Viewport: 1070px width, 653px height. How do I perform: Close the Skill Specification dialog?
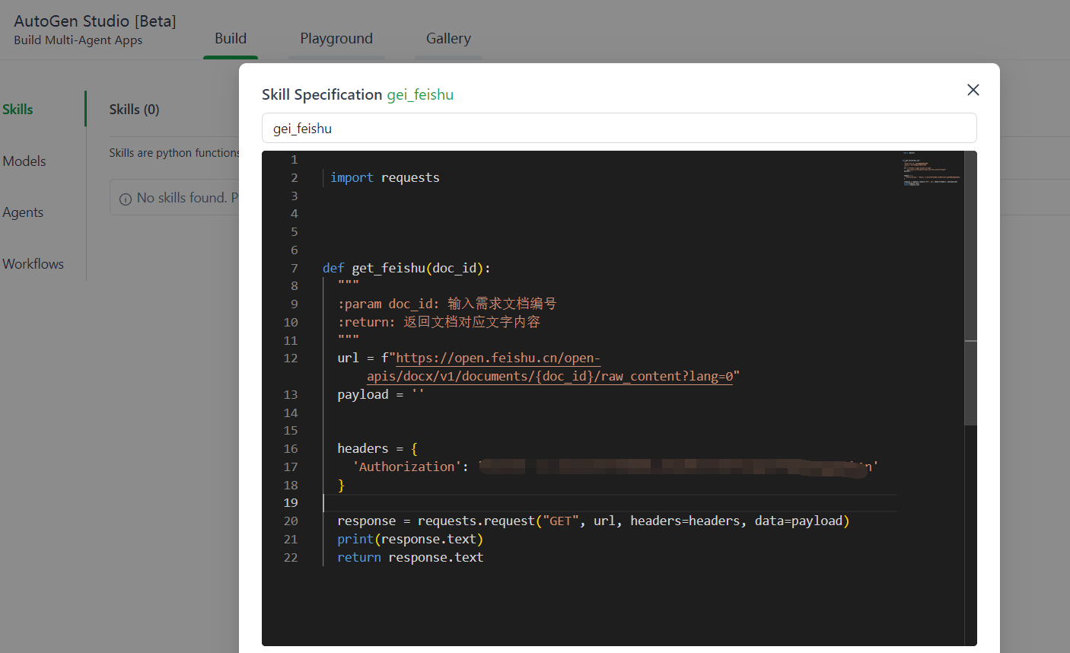[973, 90]
